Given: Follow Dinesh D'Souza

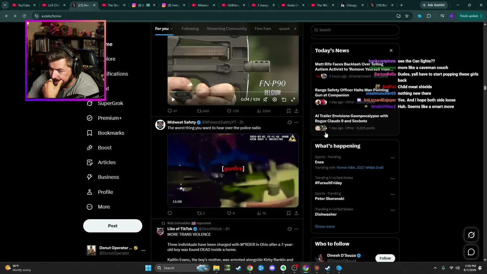Looking at the screenshot, I should point(385,258).
